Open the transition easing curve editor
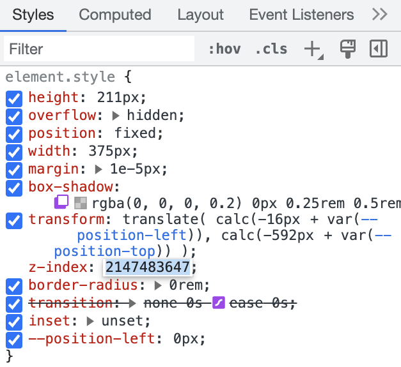 click(x=219, y=303)
